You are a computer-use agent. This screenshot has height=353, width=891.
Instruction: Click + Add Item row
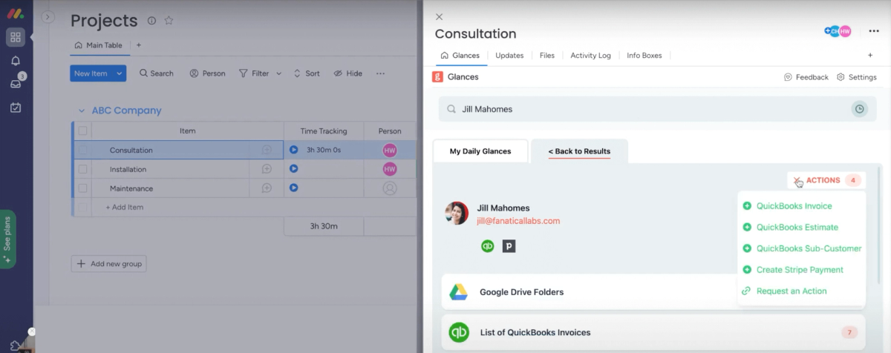(125, 207)
